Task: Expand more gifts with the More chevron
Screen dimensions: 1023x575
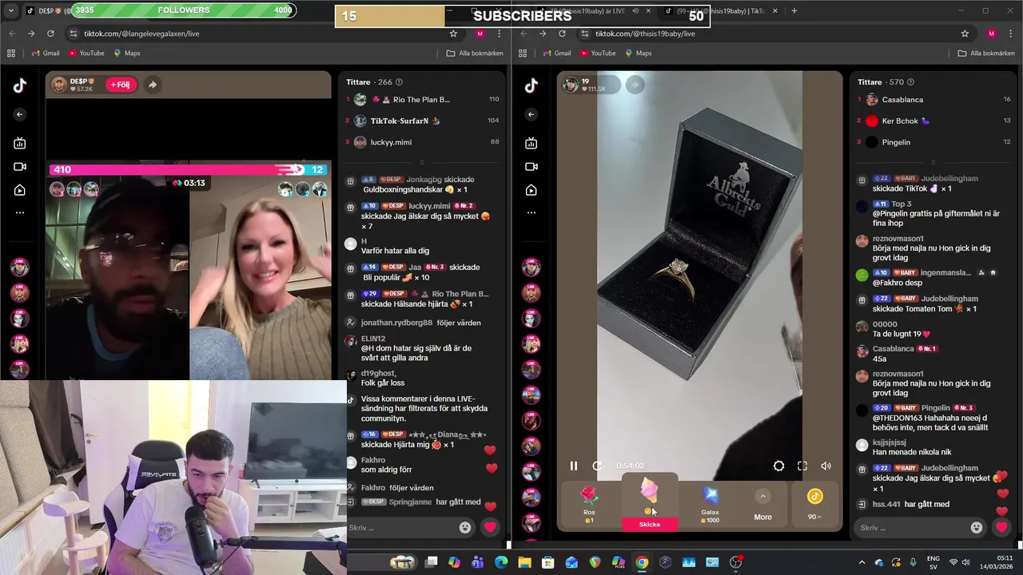Action: coord(762,497)
